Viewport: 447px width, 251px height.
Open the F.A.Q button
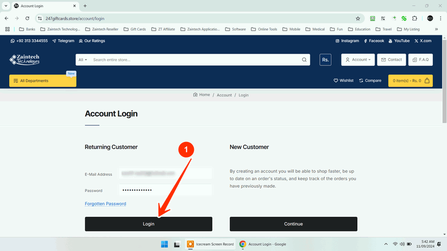(420, 60)
